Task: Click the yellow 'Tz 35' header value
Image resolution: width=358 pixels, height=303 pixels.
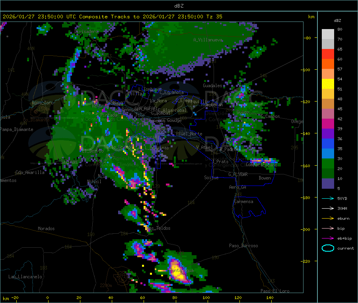Action: (x=214, y=17)
